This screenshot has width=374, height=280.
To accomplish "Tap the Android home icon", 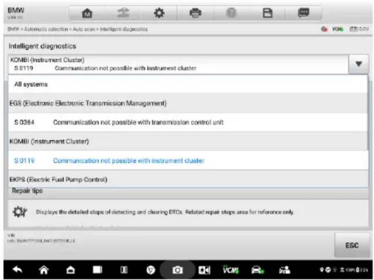I will 44,270.
